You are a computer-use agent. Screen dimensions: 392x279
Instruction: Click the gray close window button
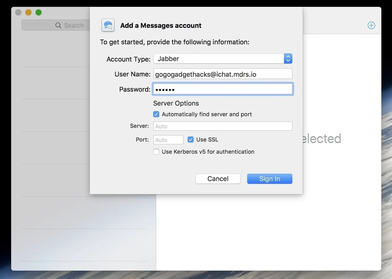18,12
